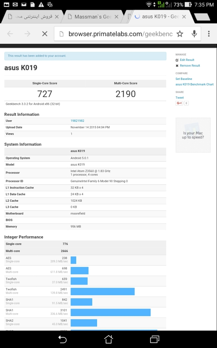Bookmark page with the star icon
This screenshot has width=217, height=348.
coord(180,34)
